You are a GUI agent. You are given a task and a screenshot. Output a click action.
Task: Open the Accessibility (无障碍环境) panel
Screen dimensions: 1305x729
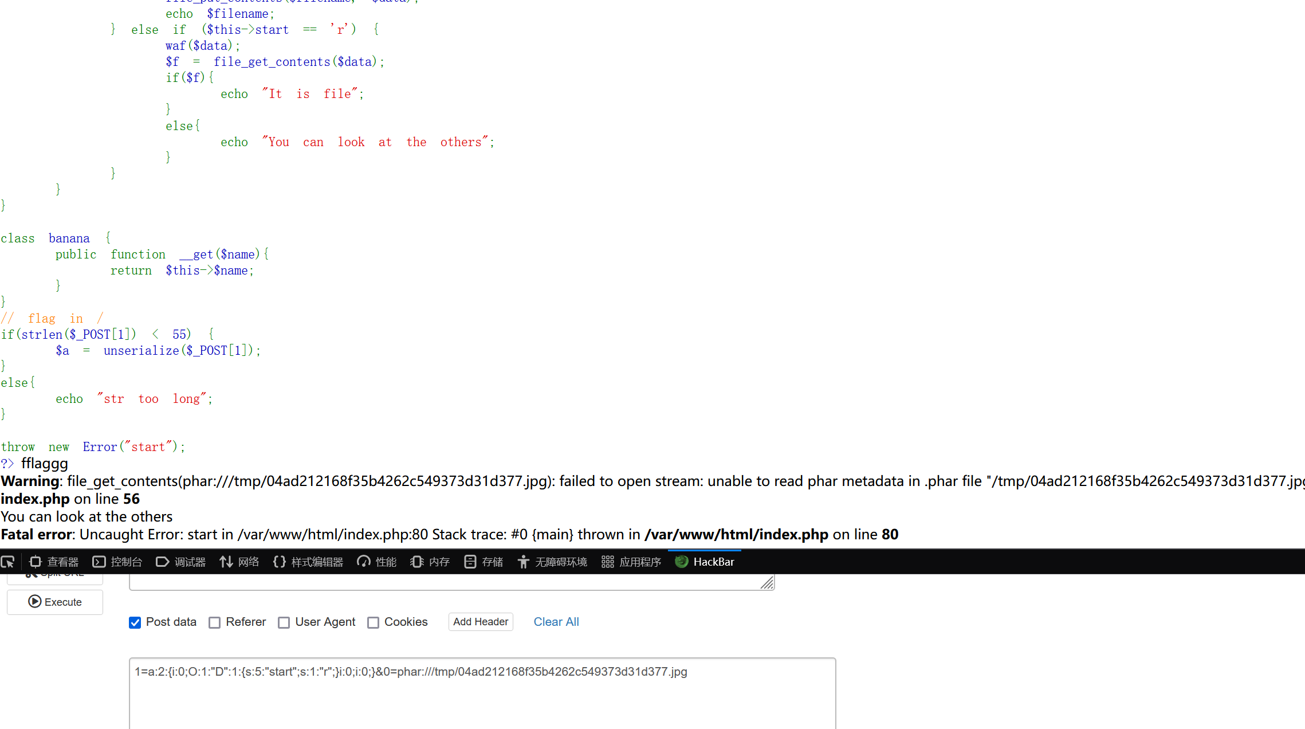(x=552, y=562)
